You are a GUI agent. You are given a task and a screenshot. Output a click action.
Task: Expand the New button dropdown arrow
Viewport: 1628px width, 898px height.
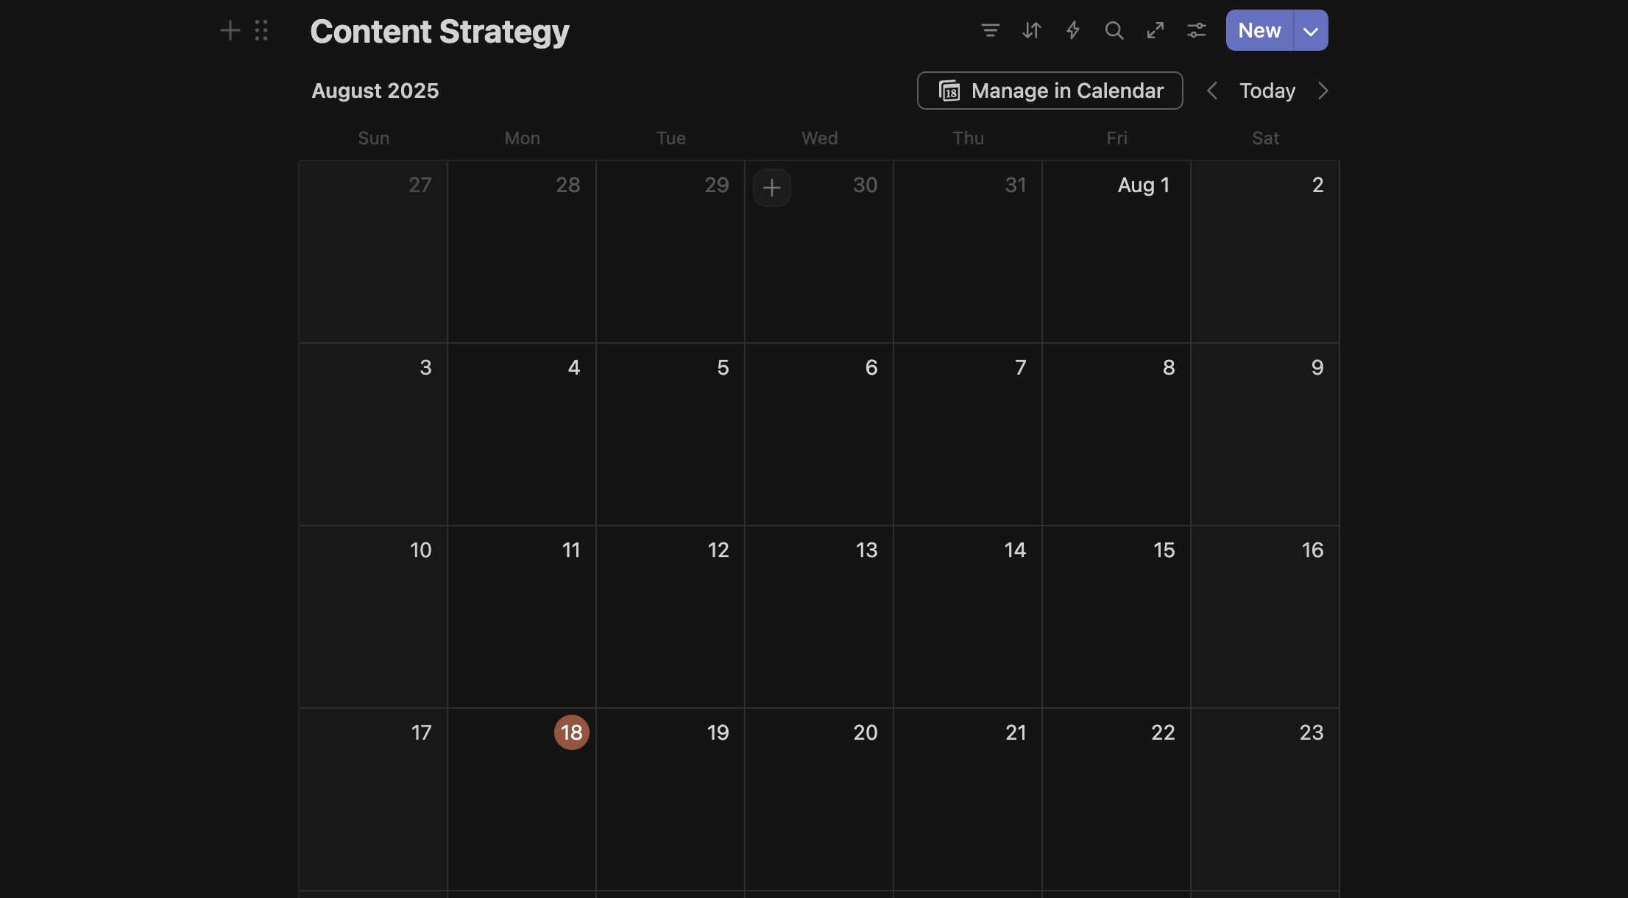(x=1310, y=31)
